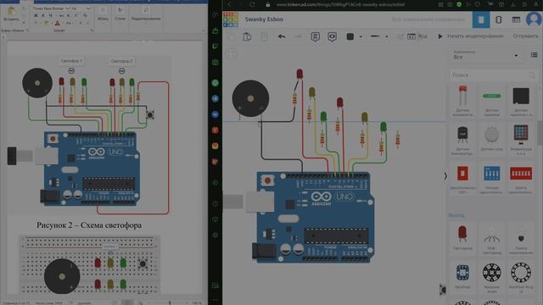
Task: Pick the red LED component
Action: coord(462,238)
